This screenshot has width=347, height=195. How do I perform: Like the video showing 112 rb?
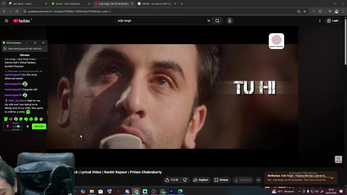[x=172, y=180]
